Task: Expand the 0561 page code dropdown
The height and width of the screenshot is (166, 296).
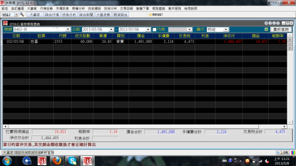Action: pyautogui.click(x=16, y=14)
